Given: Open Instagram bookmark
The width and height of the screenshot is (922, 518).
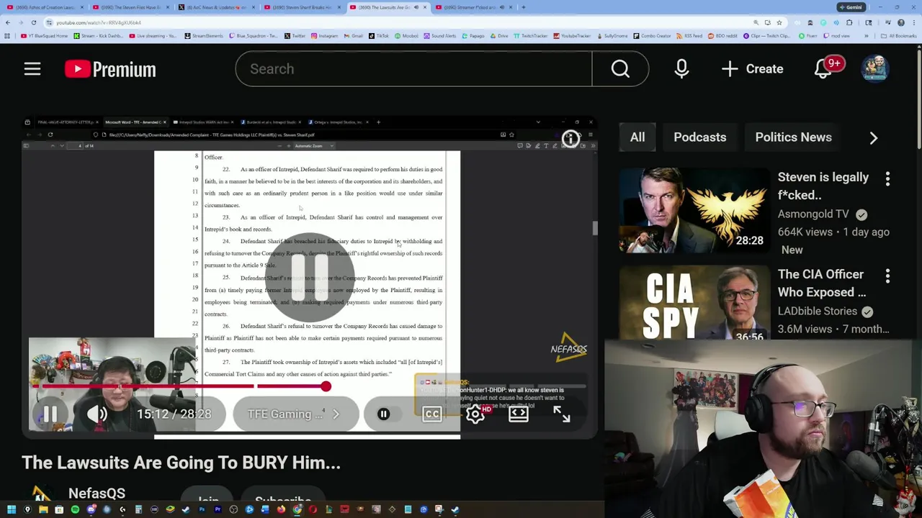Looking at the screenshot, I should point(324,35).
